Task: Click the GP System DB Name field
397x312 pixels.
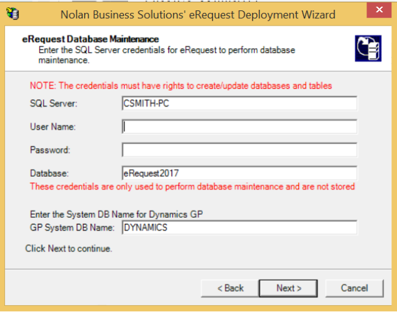Action: click(239, 228)
